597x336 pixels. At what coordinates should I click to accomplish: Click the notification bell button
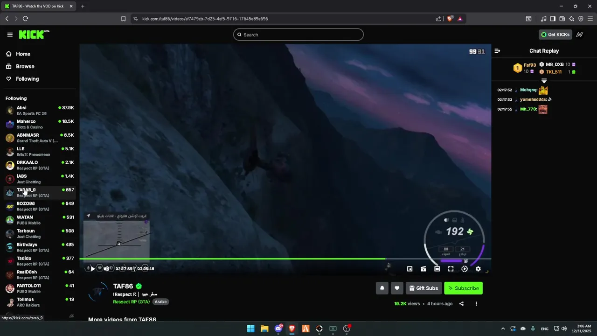pos(382,288)
